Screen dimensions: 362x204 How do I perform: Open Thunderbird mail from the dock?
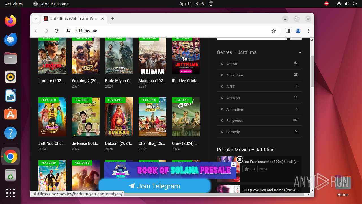point(10,39)
